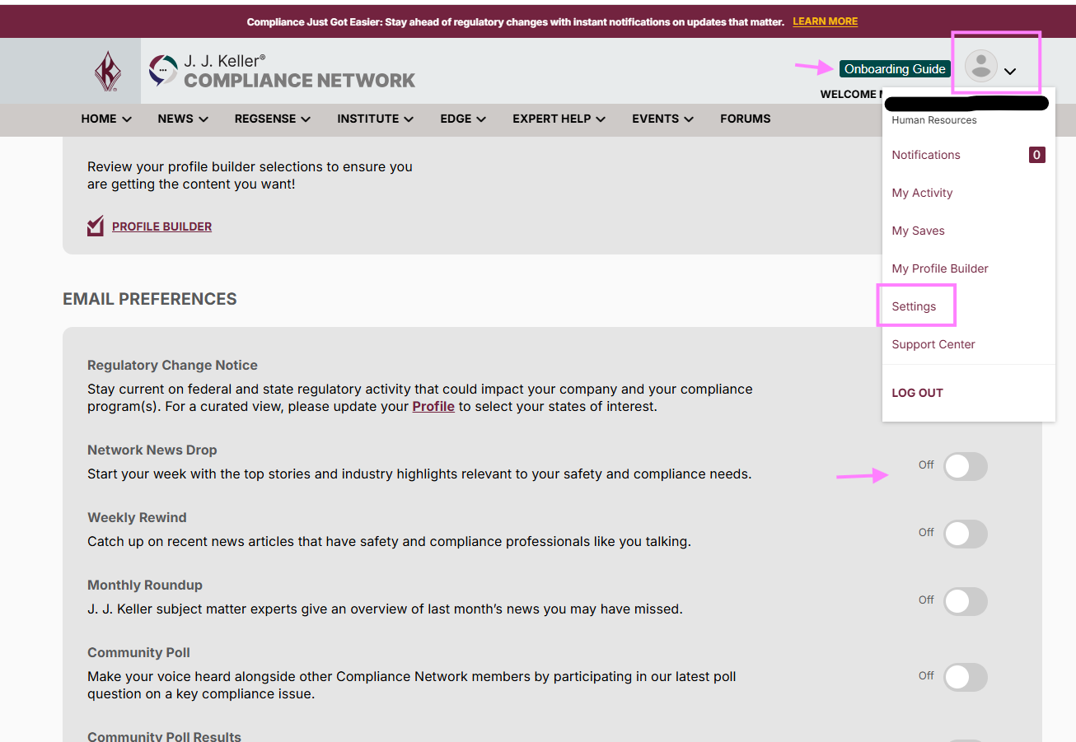Expand the NEWS dropdown menu

(x=183, y=119)
